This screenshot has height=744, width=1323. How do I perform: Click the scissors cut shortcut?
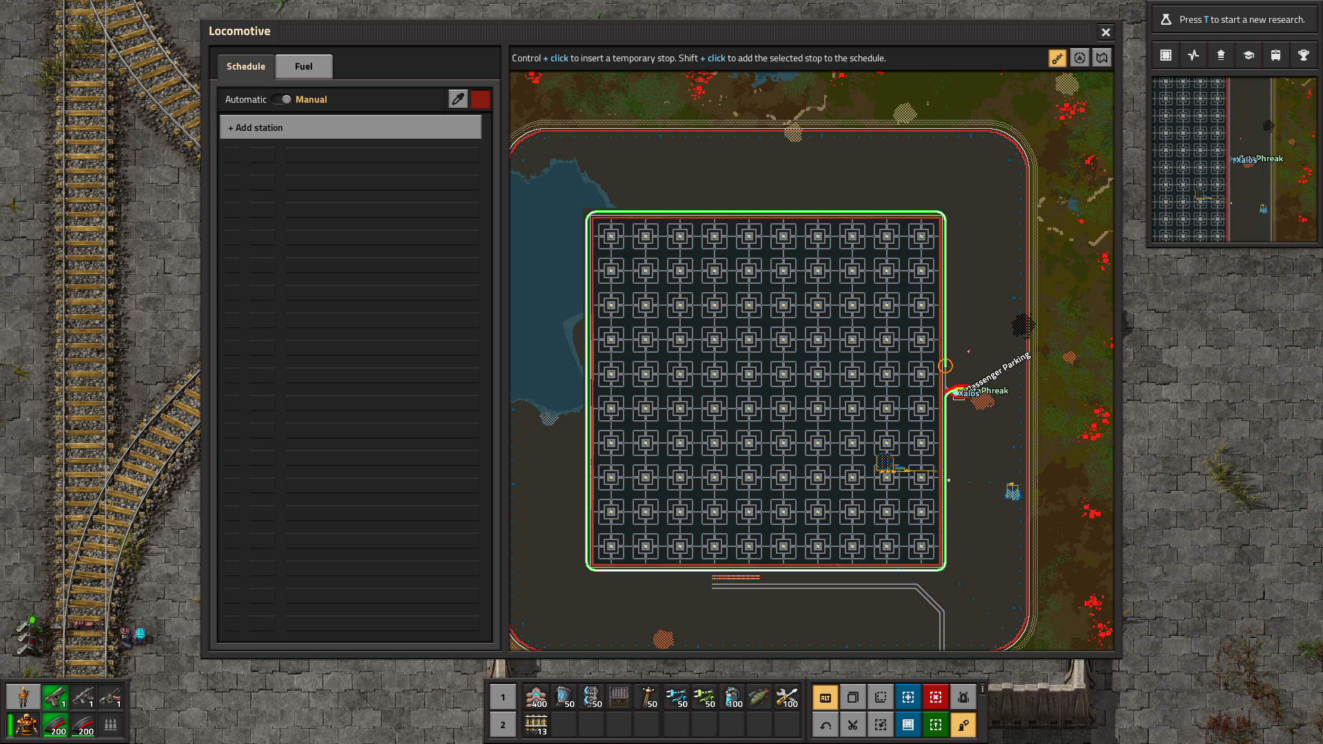point(852,725)
